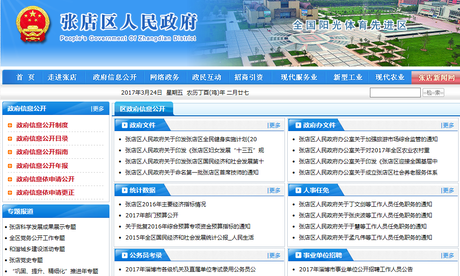This screenshot has width=460, height=276.
Task: Click arrow icon beside 统计数据 heading
Action: (x=124, y=190)
